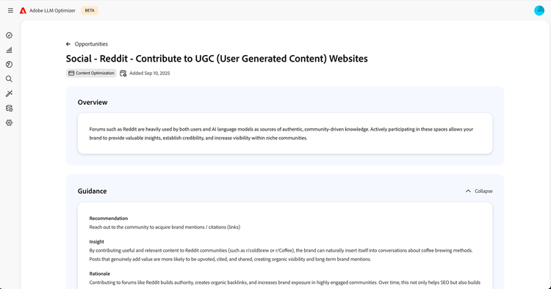Open the user profile avatar
The height and width of the screenshot is (289, 551).
[539, 10]
